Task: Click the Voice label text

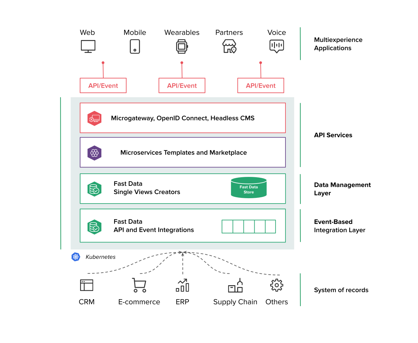Action: [x=277, y=32]
